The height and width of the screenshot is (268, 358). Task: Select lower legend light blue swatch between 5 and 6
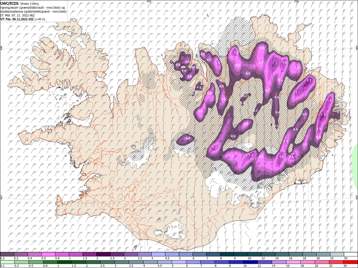[179, 262]
